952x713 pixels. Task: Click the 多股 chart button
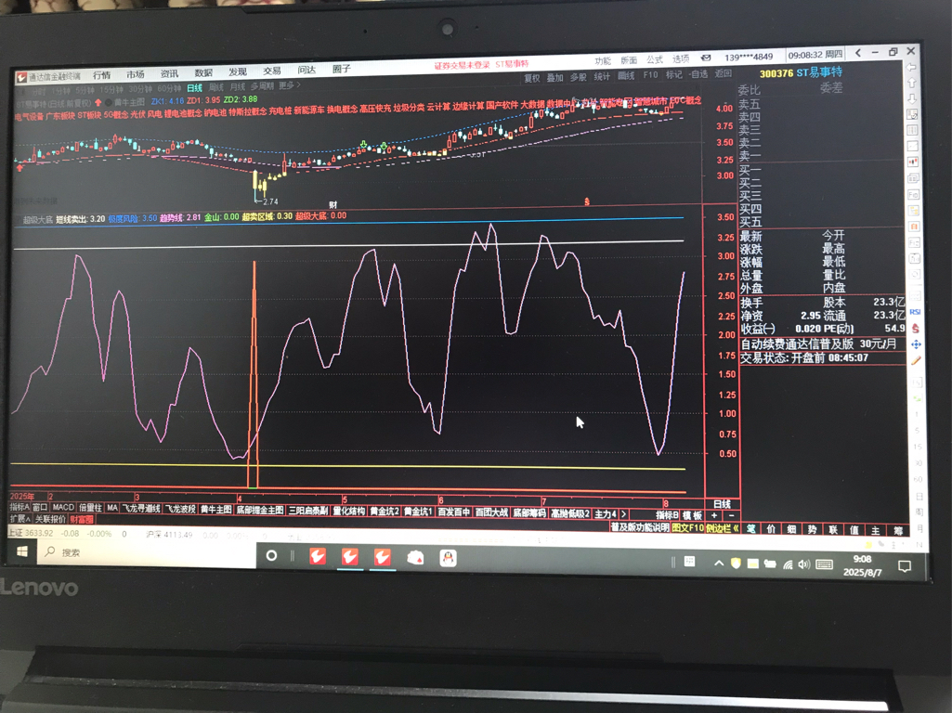click(x=579, y=77)
